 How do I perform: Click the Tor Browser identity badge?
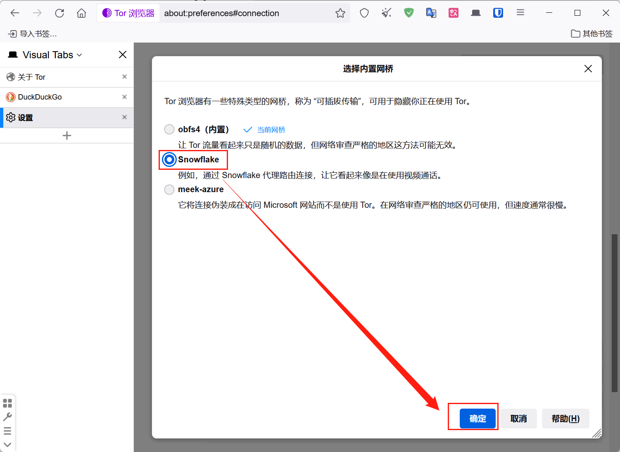[x=128, y=13]
